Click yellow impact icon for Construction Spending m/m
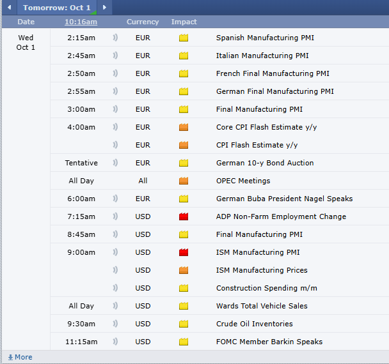Screen dimensions: 389x364 pos(184,288)
